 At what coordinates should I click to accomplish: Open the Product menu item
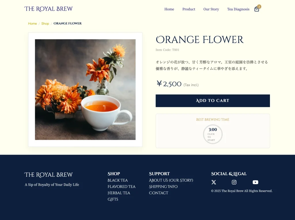pyautogui.click(x=189, y=9)
